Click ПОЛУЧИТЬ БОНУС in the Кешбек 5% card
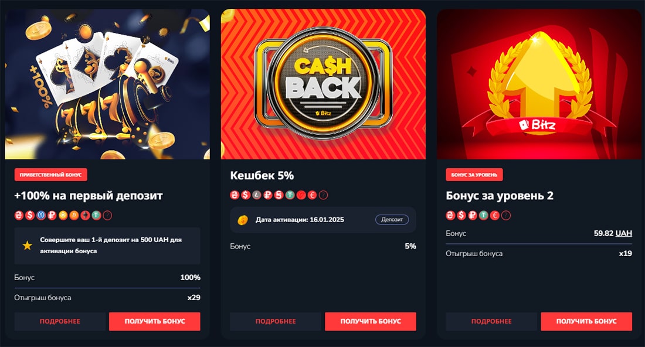Image resolution: width=645 pixels, height=347 pixels. (x=371, y=321)
